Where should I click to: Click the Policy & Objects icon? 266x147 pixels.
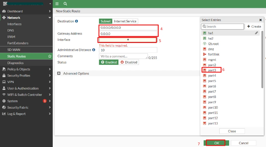(x=4, y=69)
